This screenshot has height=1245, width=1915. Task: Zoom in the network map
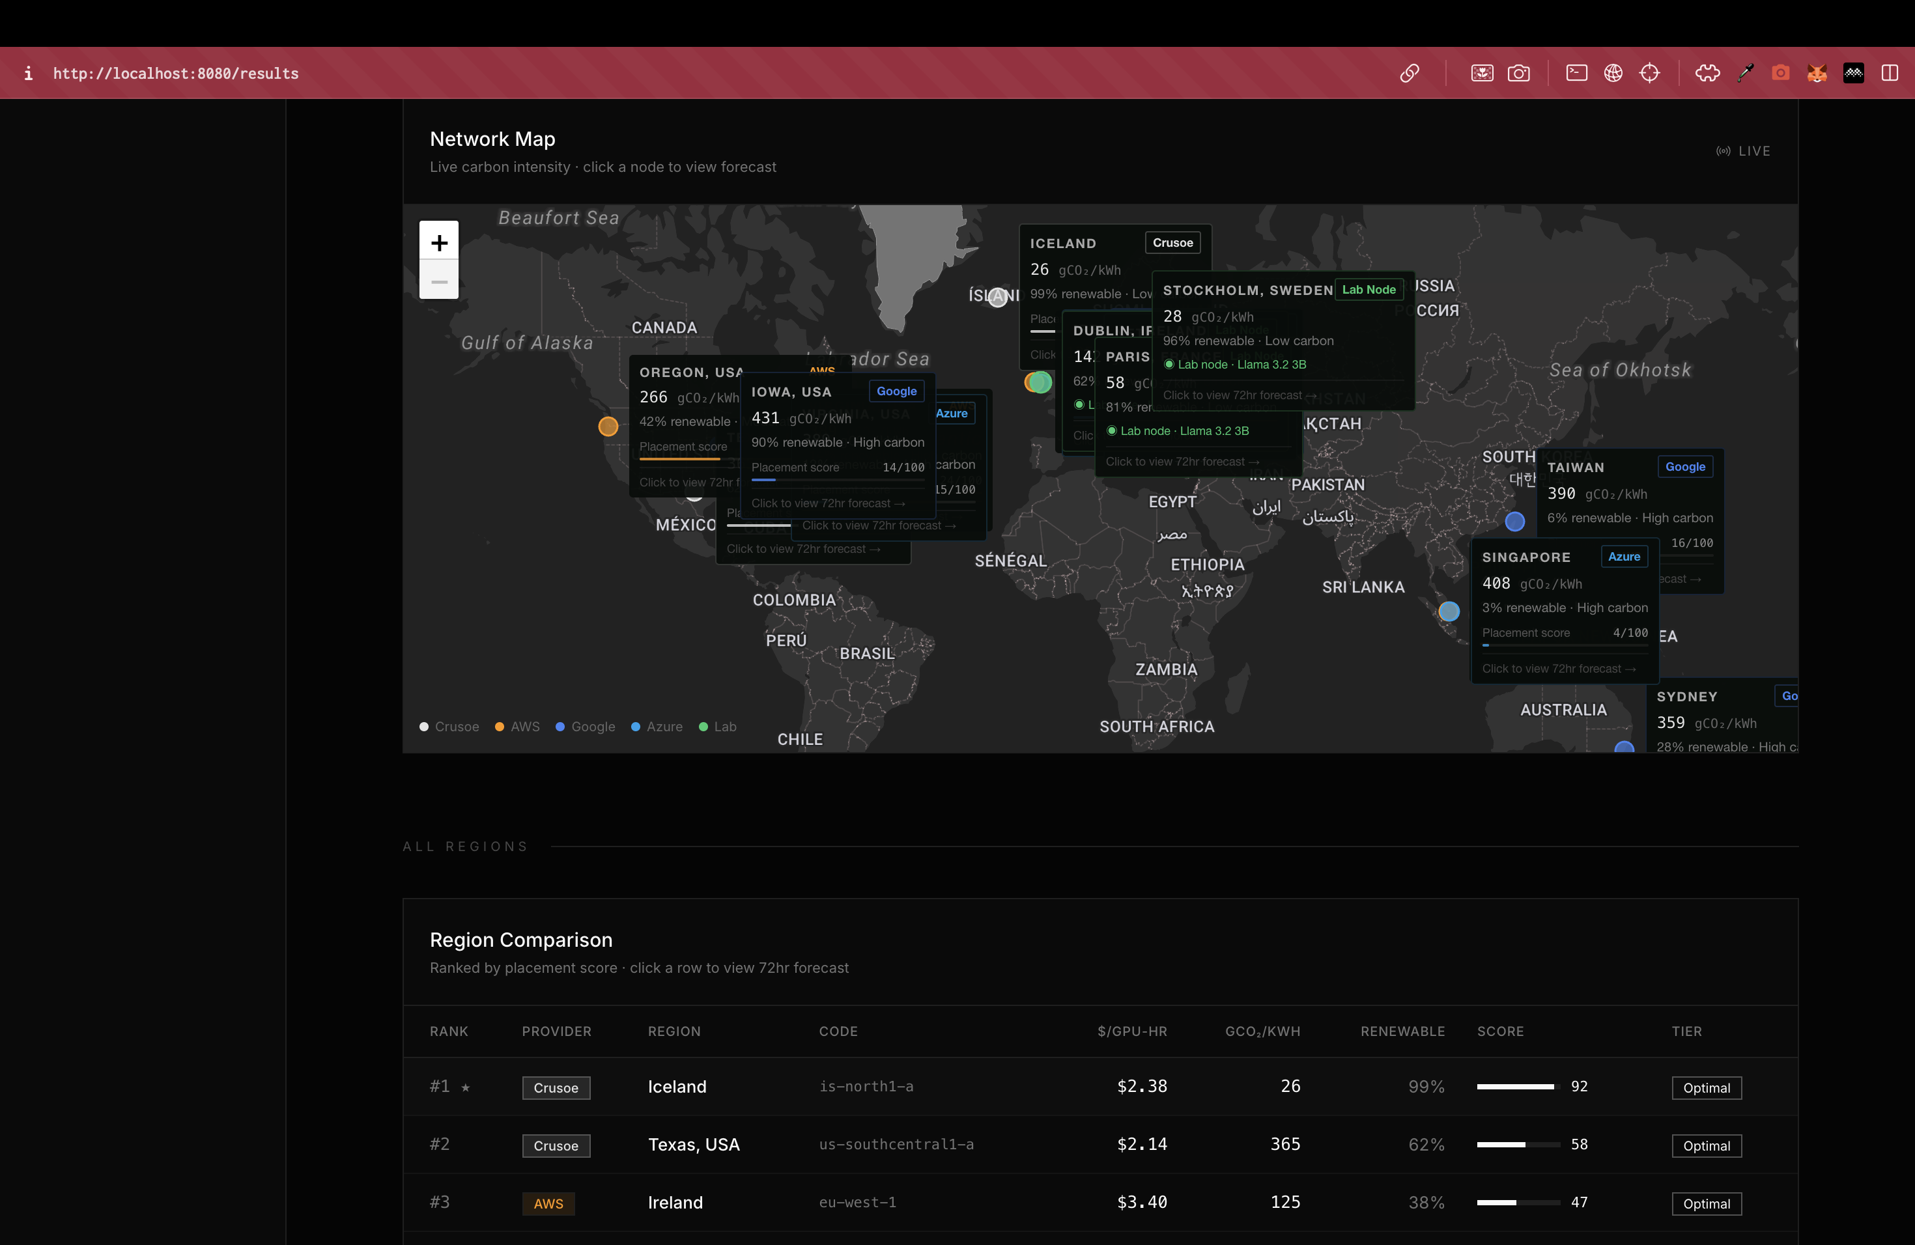point(438,242)
